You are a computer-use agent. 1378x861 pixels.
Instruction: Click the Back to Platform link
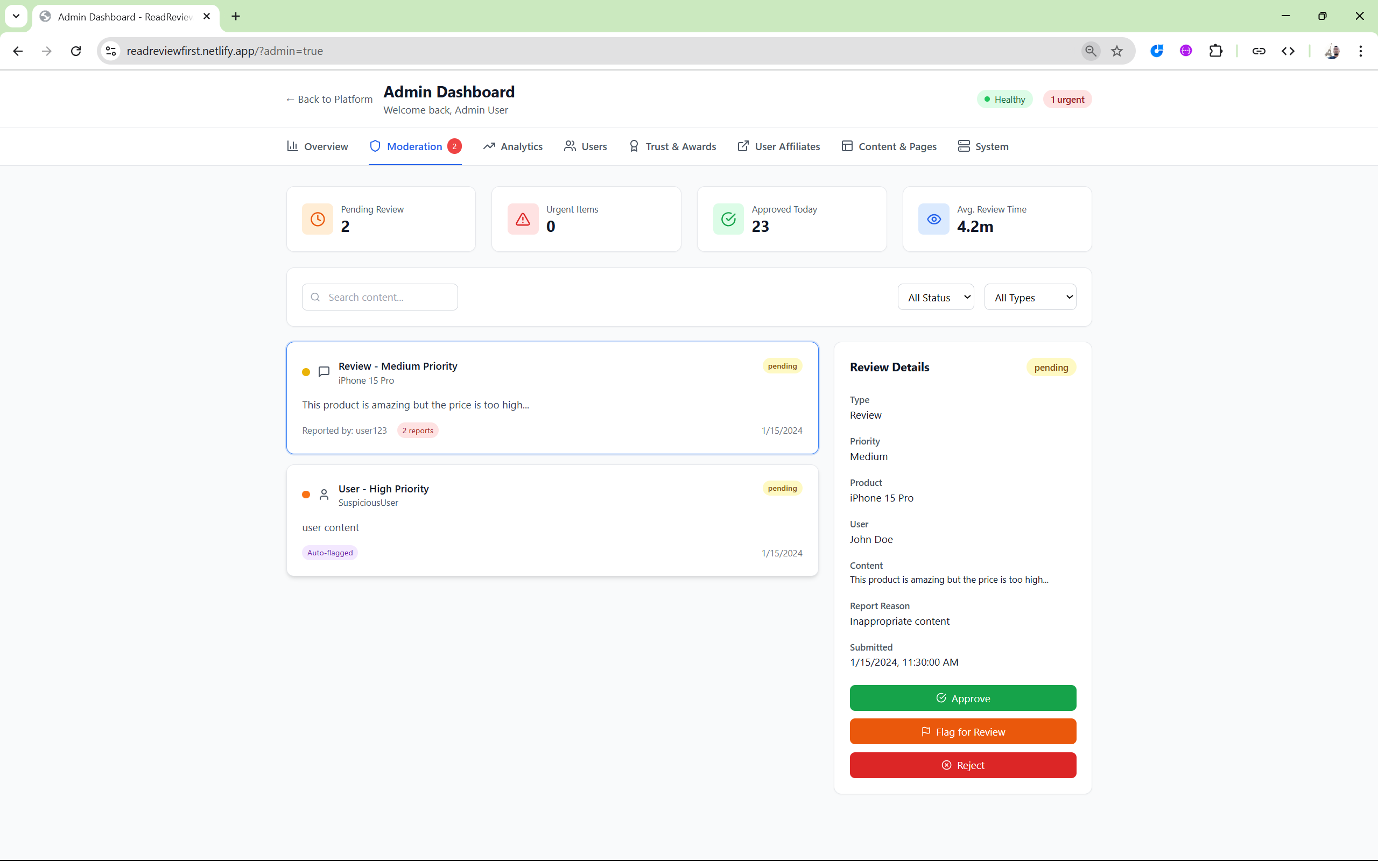pyautogui.click(x=329, y=100)
